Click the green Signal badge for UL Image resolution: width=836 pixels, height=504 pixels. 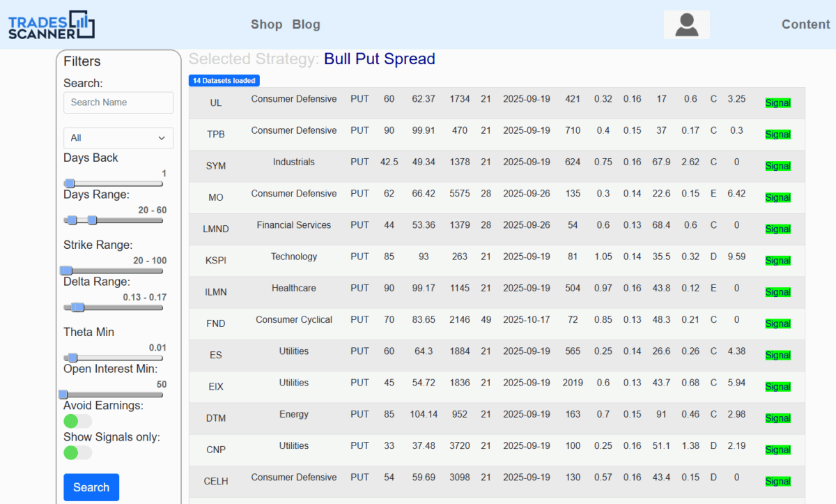[x=777, y=103]
